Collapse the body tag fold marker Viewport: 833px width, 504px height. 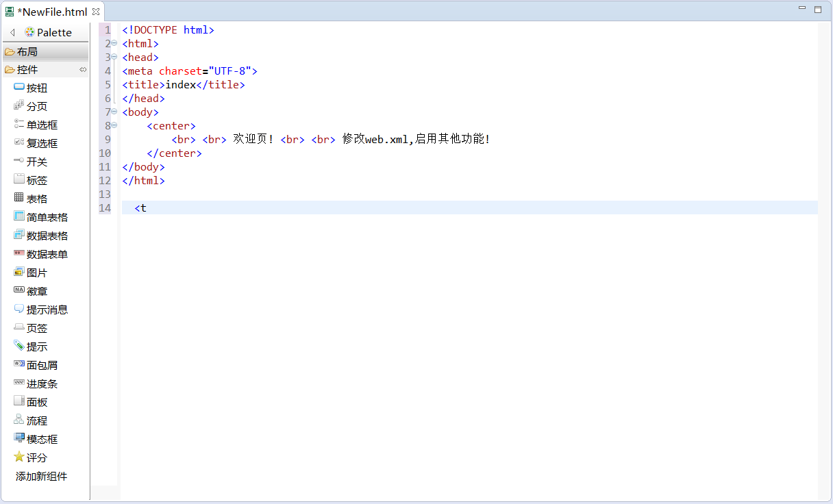click(x=114, y=112)
